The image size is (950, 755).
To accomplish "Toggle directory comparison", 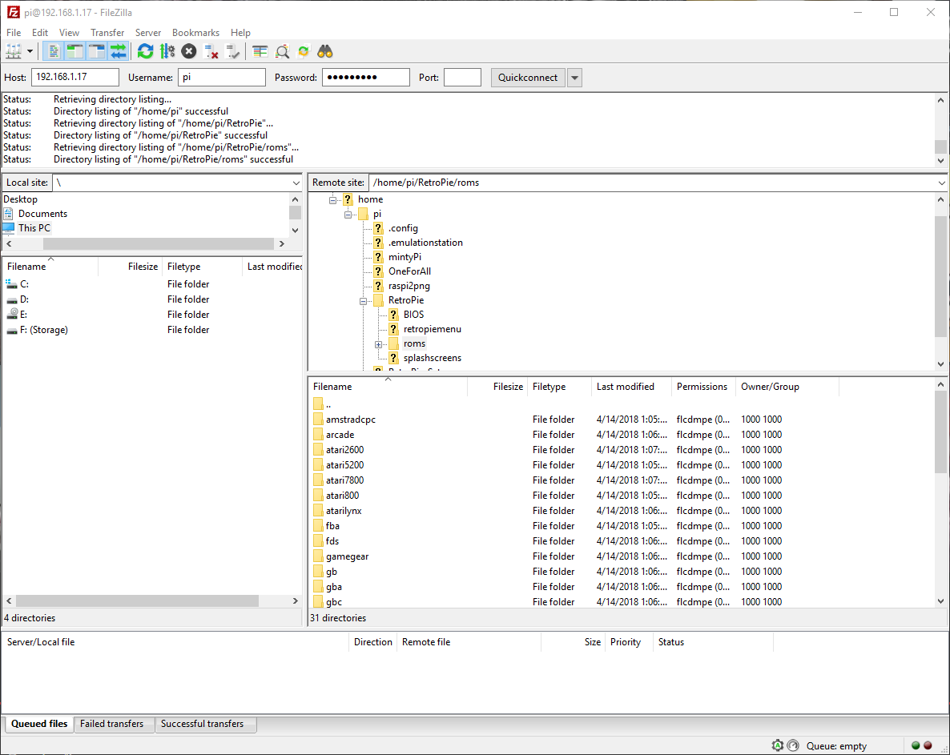I will click(x=282, y=51).
